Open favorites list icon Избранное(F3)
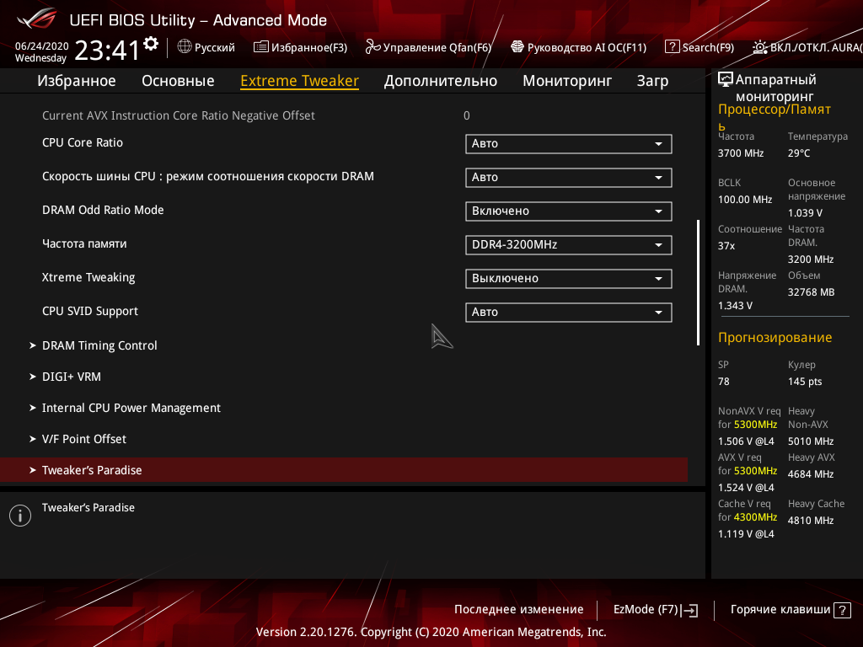The width and height of the screenshot is (863, 647). pos(261,47)
